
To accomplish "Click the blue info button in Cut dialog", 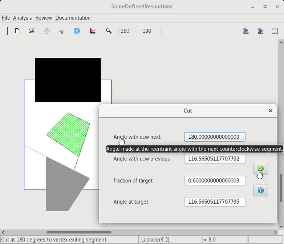I will [260, 191].
